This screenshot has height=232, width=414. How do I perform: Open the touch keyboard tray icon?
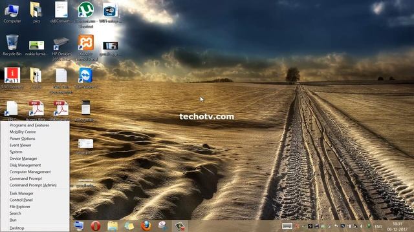pyautogui.click(x=287, y=226)
